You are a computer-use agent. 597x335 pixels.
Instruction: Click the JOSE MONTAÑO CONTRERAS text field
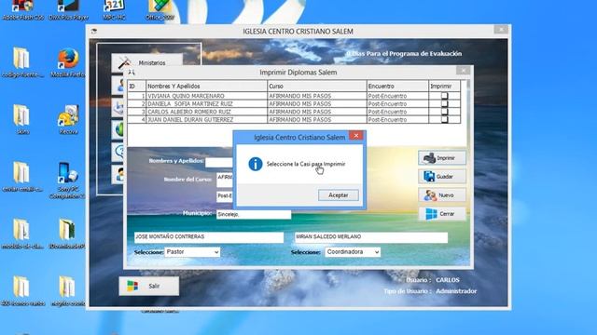[209, 237]
